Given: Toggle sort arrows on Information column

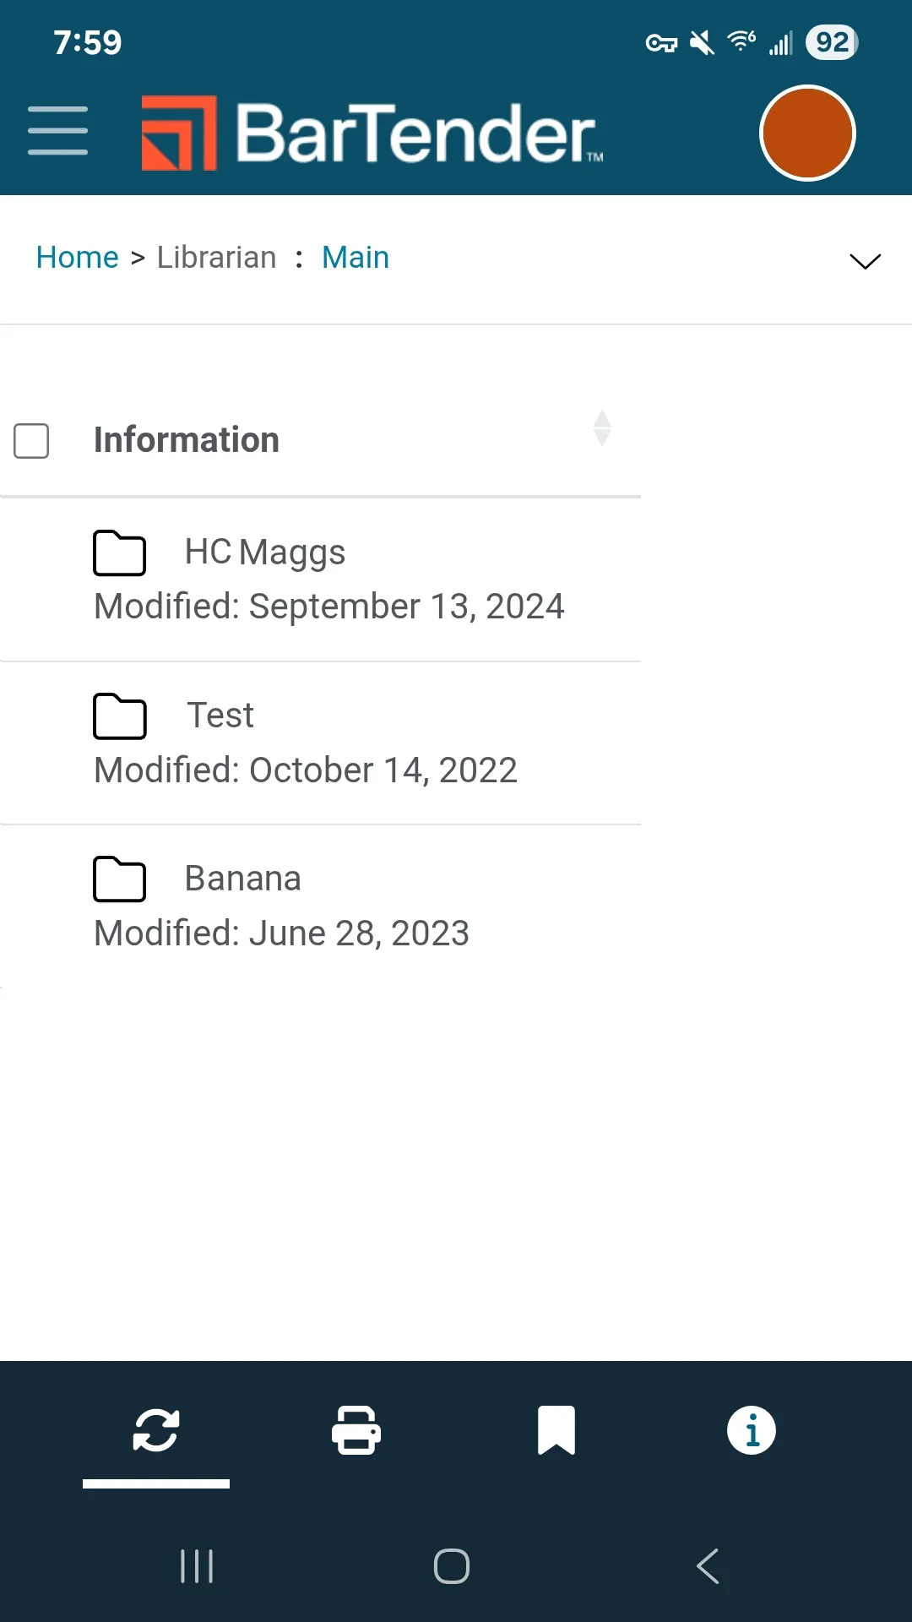Looking at the screenshot, I should point(602,428).
